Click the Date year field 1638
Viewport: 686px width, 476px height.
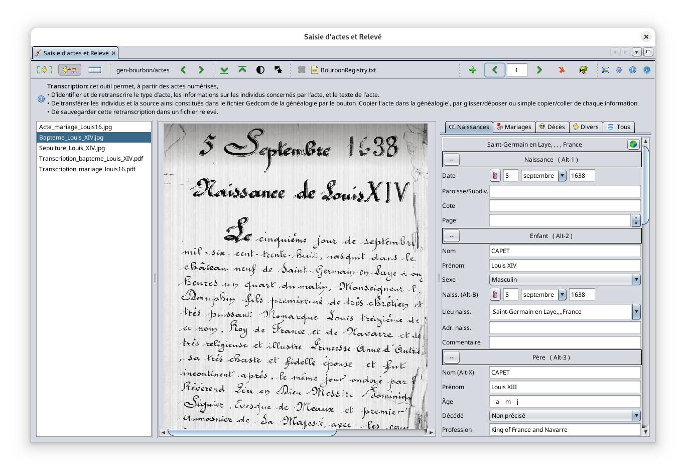(x=582, y=176)
